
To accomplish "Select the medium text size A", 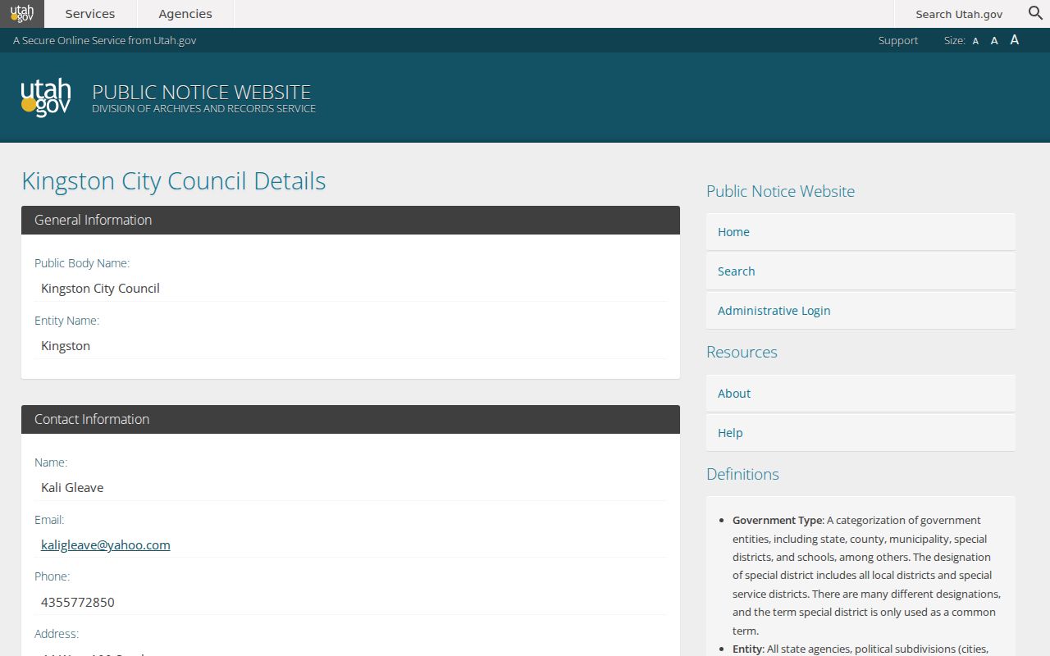I will click(x=994, y=41).
